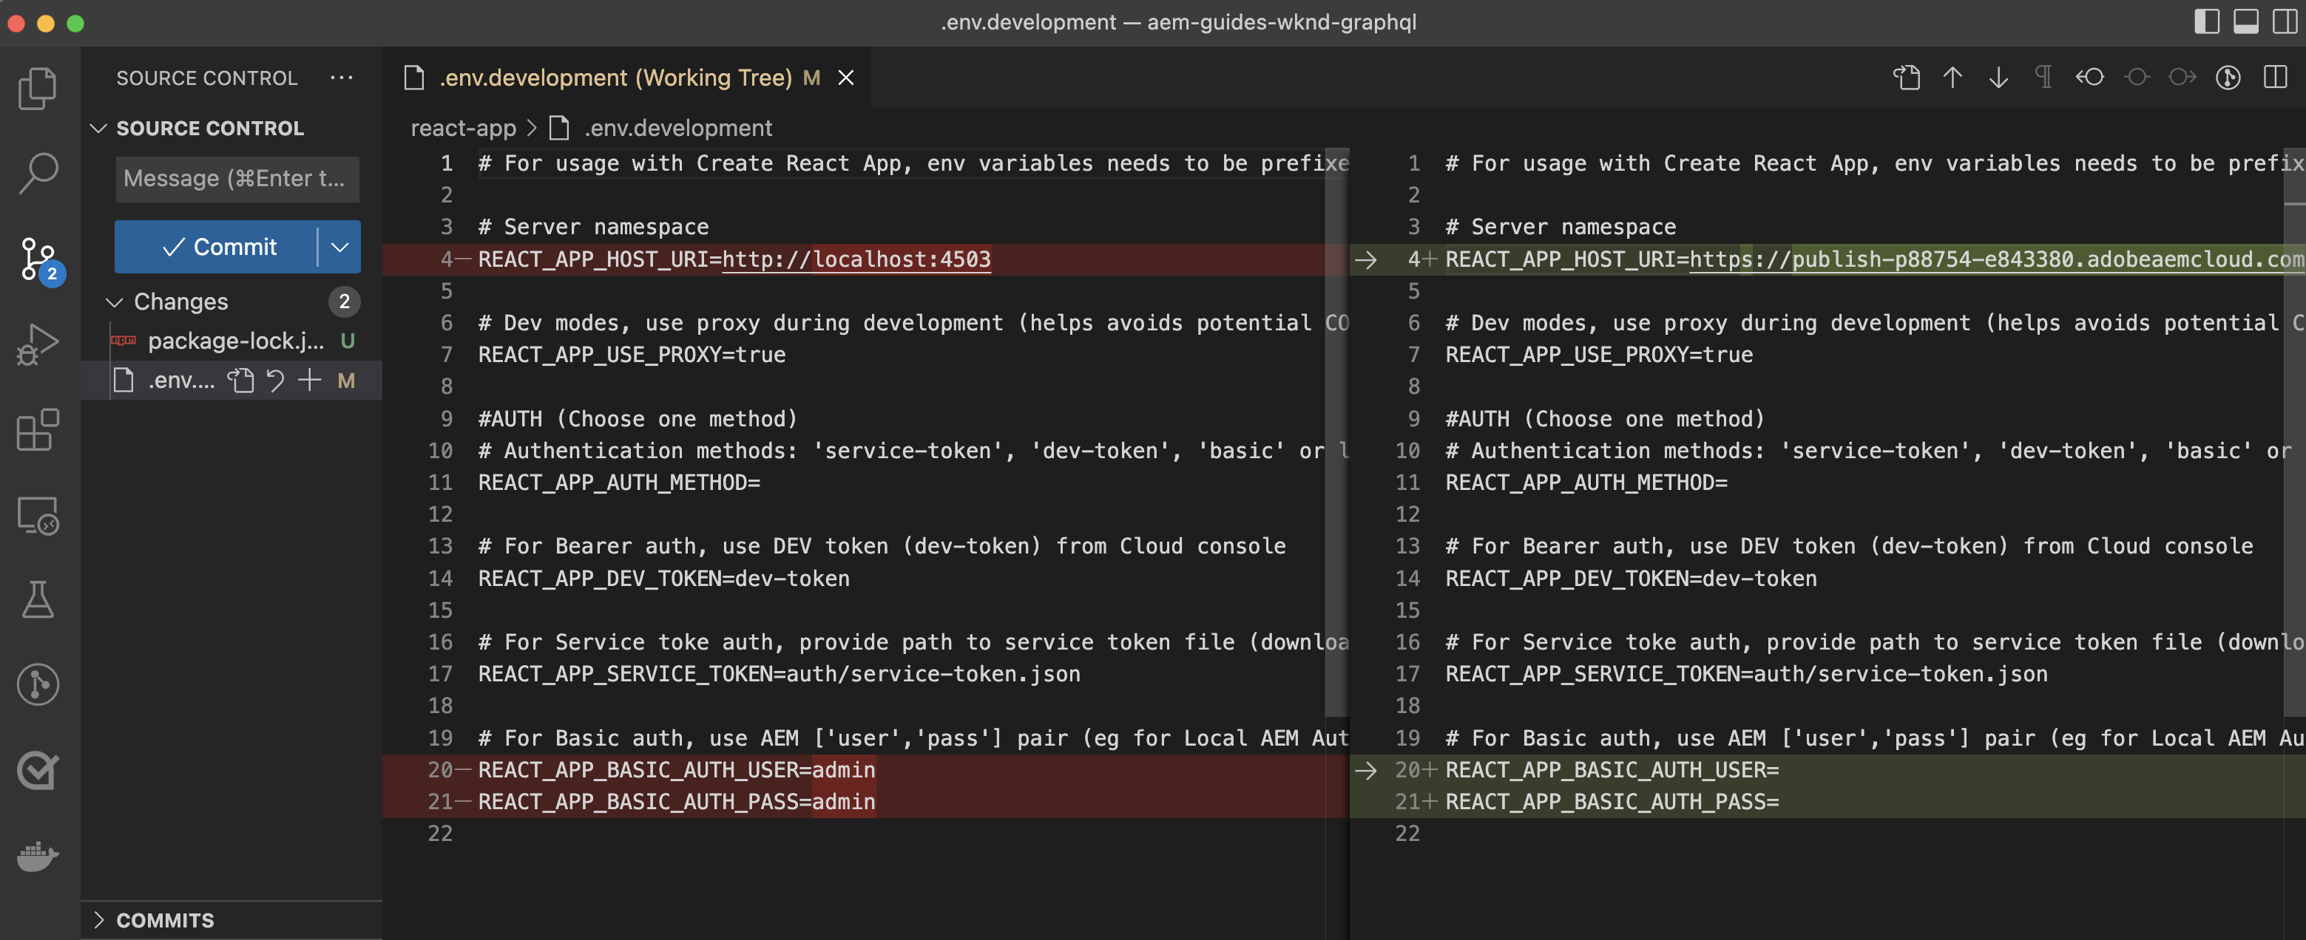Screen dimensions: 2306x940
Task: Discard changes on .env file
Action: tap(276, 380)
